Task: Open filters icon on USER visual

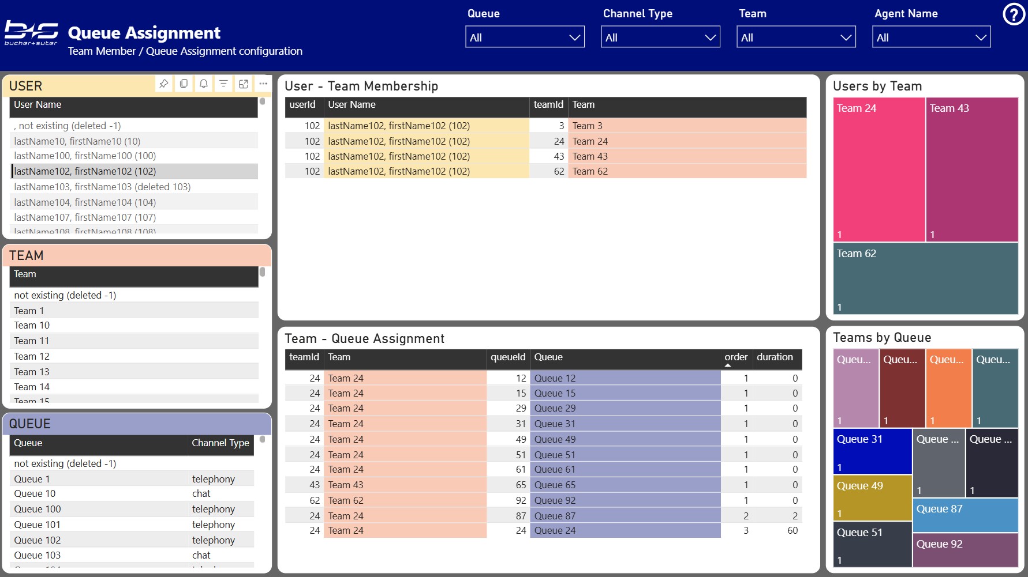Action: [223, 84]
